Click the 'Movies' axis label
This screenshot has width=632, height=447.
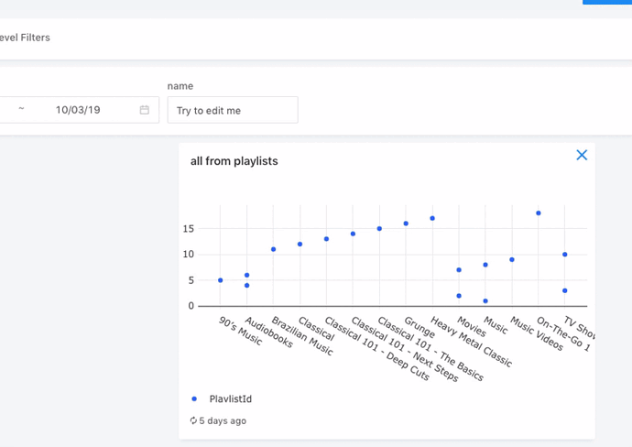coord(472,326)
